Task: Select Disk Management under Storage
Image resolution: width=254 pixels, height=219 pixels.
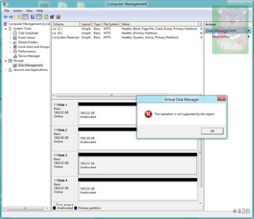Action: pos(30,65)
